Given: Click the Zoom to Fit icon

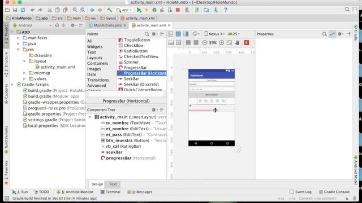Looking at the screenshot, I should click(229, 43).
